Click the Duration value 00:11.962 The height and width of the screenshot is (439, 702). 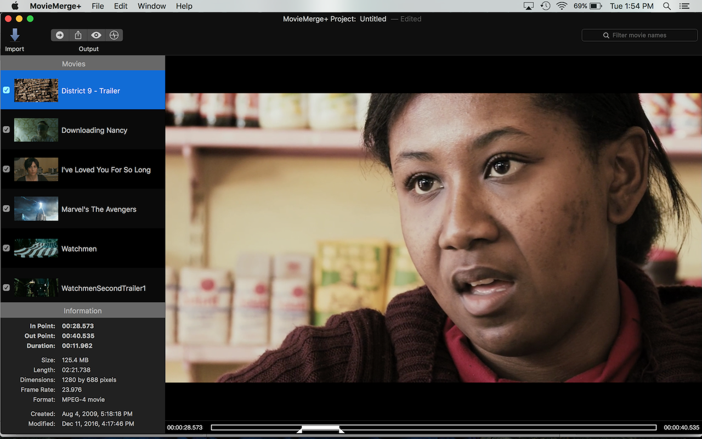tap(78, 346)
